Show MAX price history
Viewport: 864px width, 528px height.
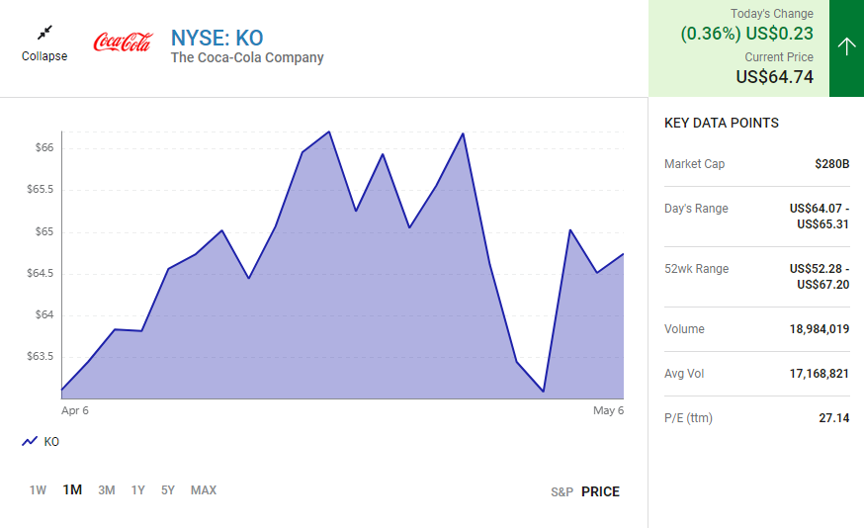(204, 490)
